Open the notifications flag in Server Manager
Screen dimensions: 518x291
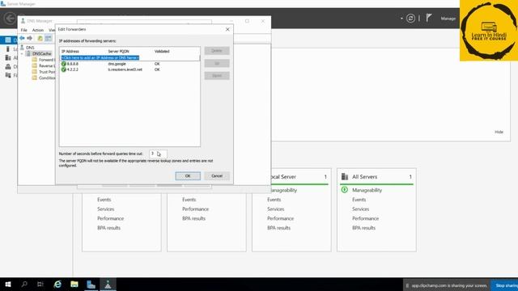pyautogui.click(x=429, y=18)
